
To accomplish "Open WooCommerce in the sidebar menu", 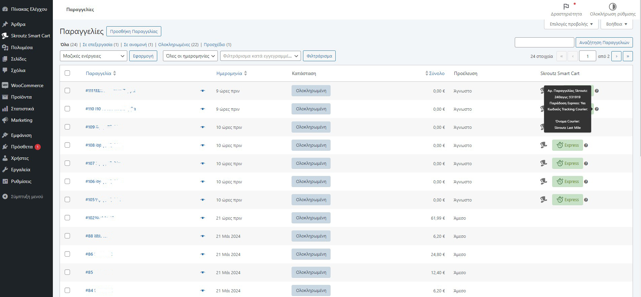I will coord(27,85).
